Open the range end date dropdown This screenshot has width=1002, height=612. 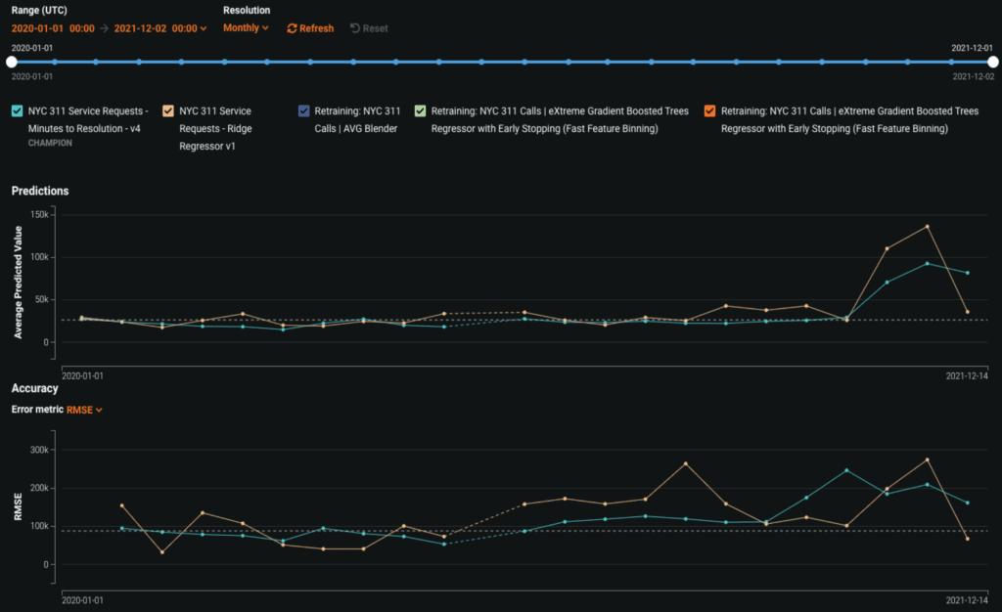coord(160,28)
